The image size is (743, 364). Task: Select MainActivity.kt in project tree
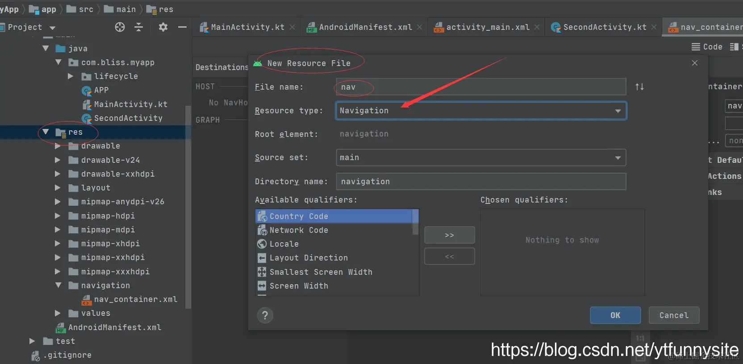125,104
